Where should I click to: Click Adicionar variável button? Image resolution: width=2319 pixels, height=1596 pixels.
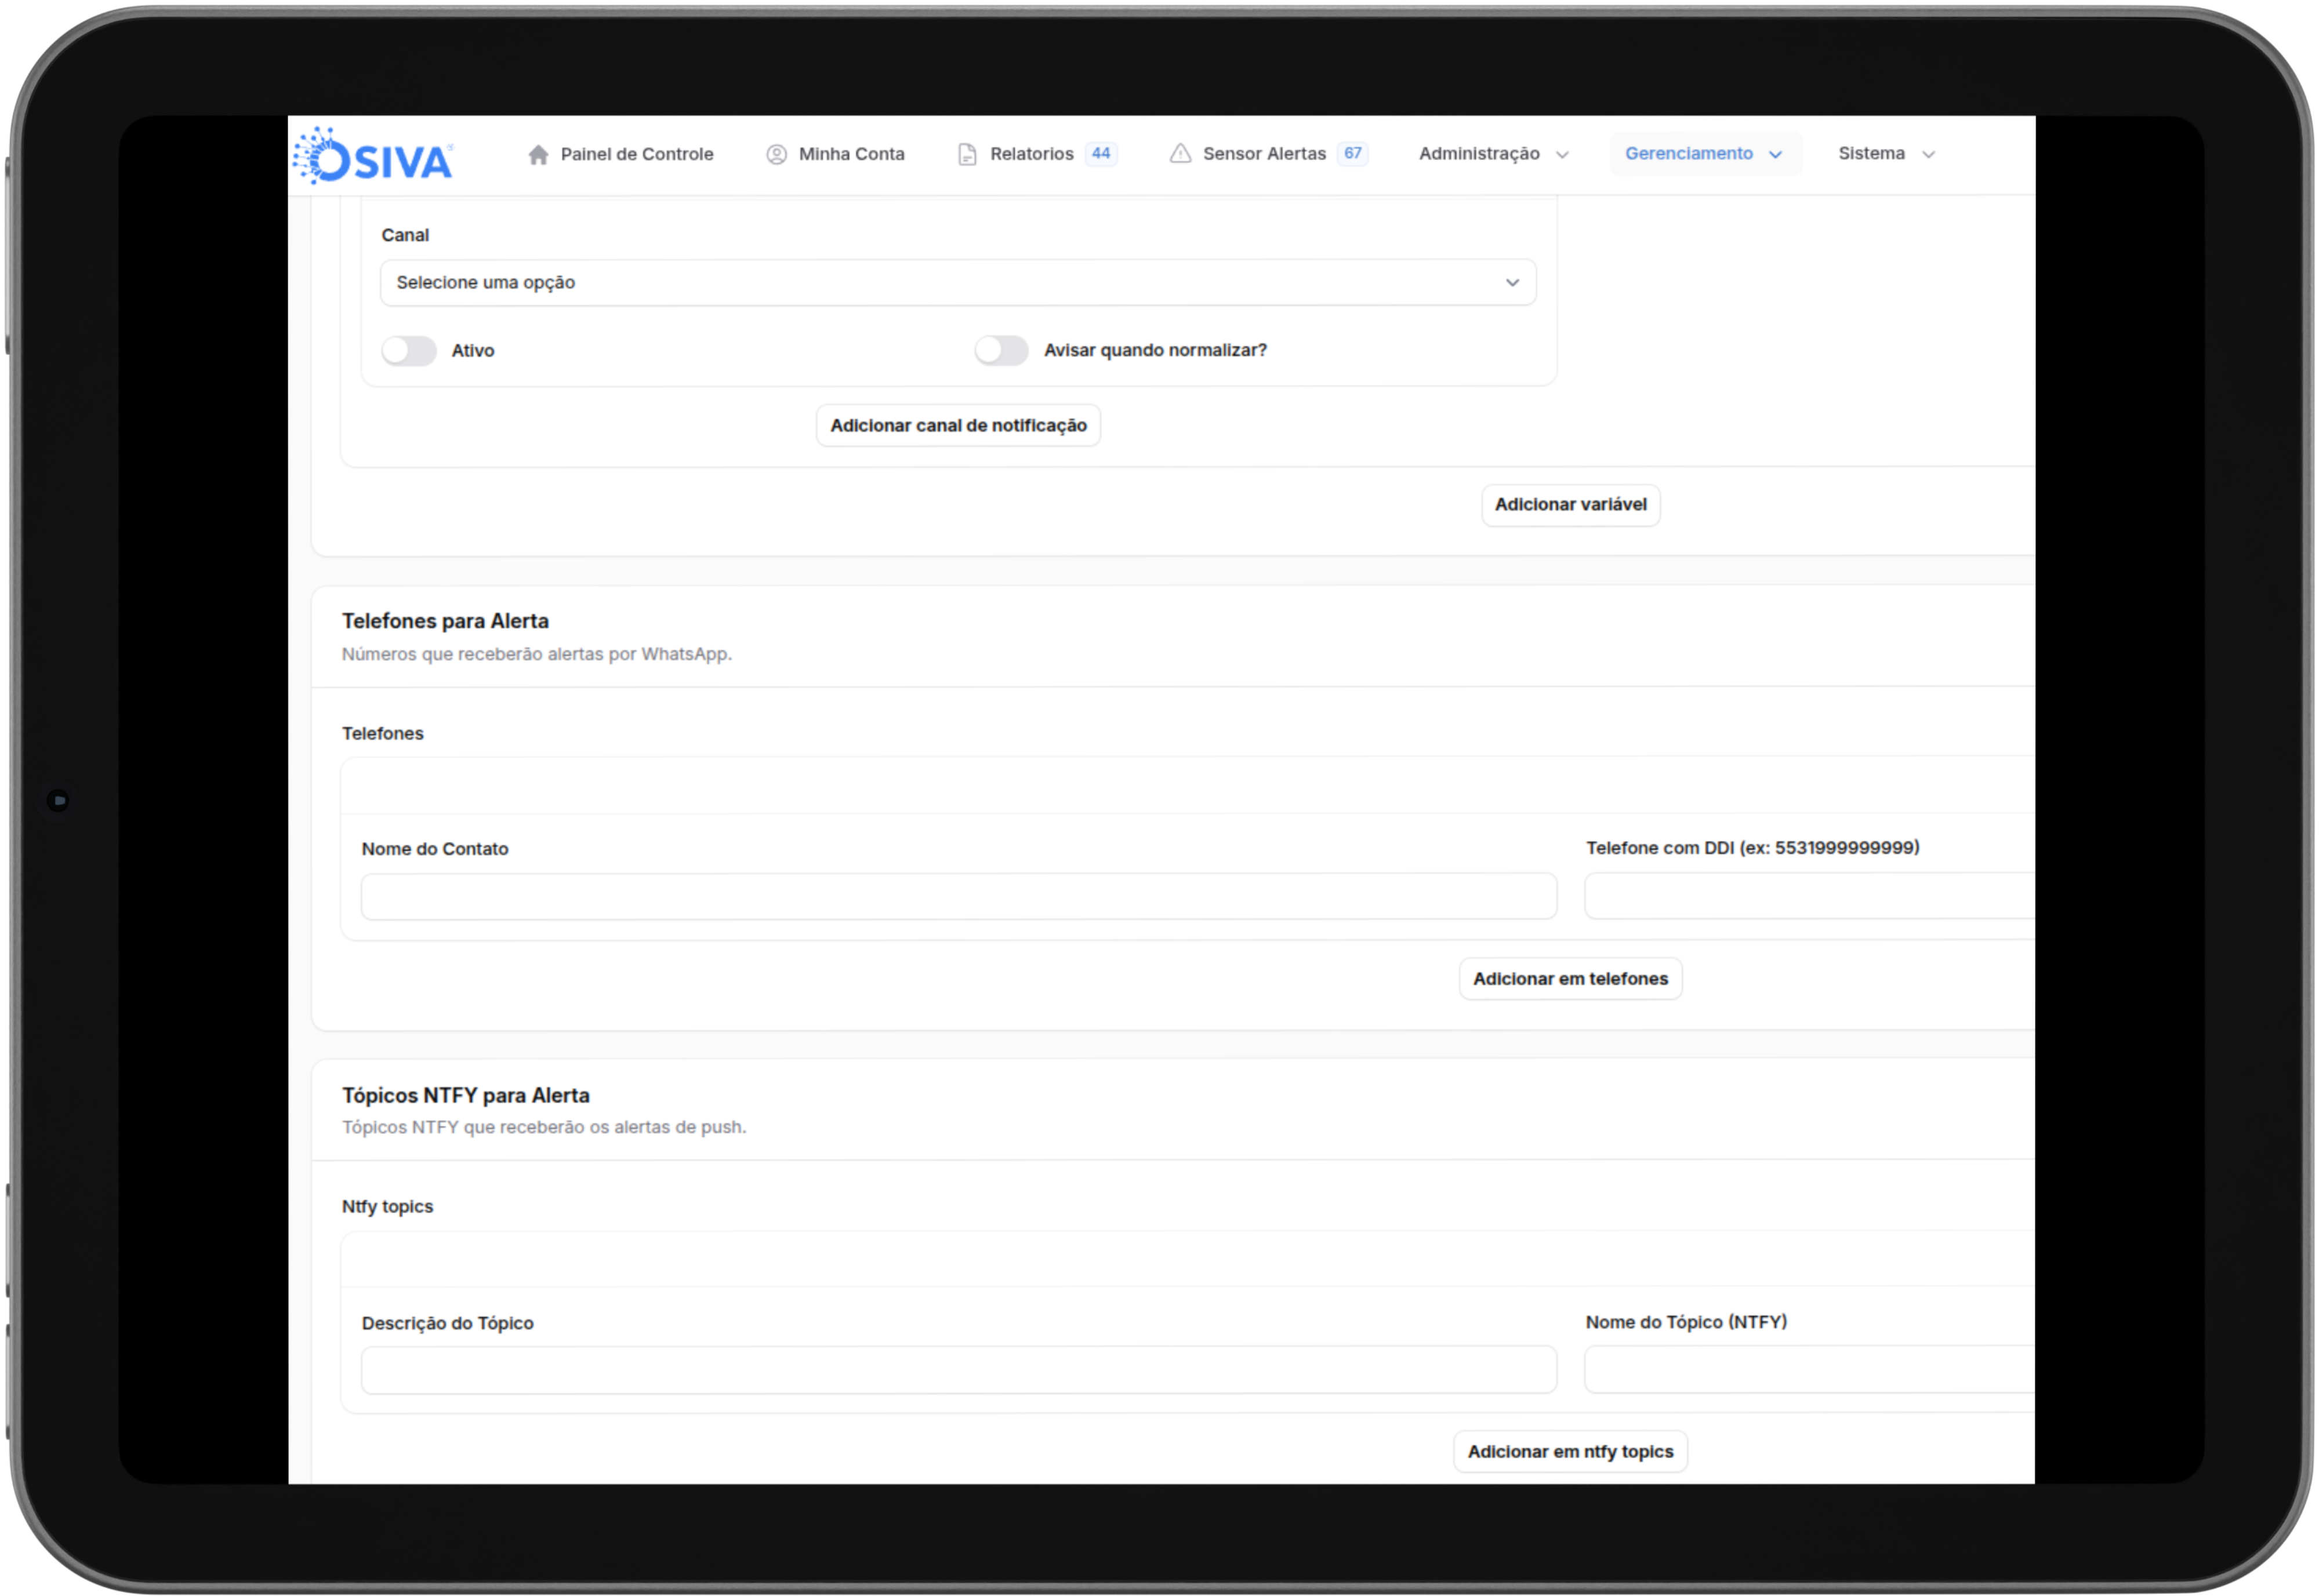(1570, 505)
